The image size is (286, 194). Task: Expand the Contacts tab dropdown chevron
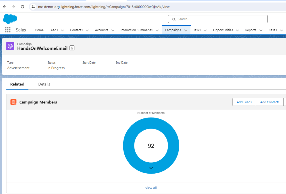pyautogui.click(x=87, y=30)
